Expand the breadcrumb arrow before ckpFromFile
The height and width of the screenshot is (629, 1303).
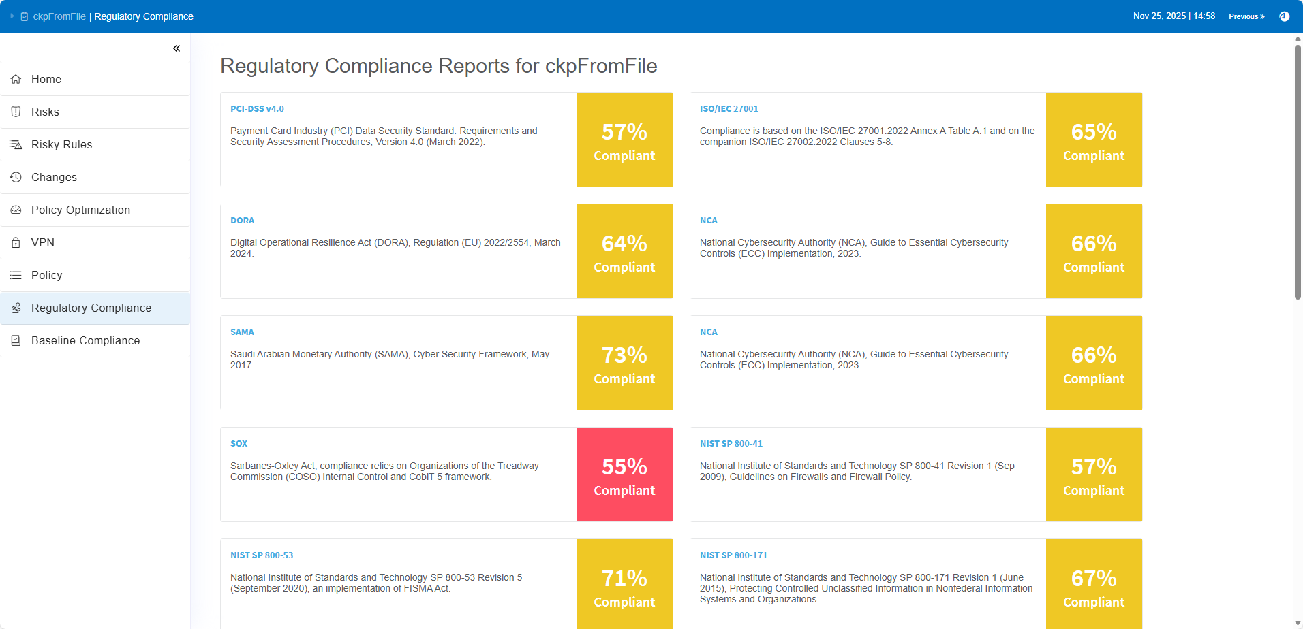coord(12,16)
